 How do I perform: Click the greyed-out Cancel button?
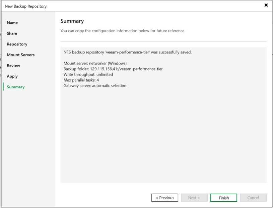click(x=253, y=198)
